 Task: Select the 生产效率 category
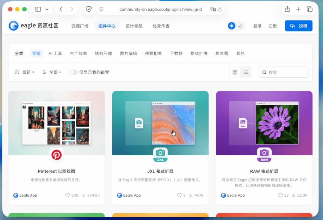click(78, 54)
